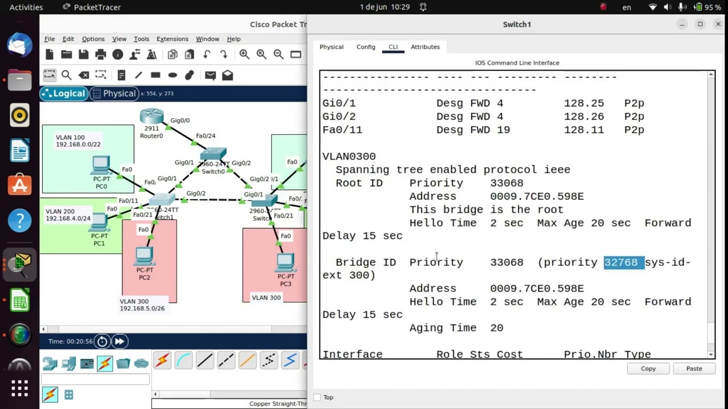Click inside the IOS CLI terminal area
Screen dimensions: 728x409
click(x=515, y=215)
